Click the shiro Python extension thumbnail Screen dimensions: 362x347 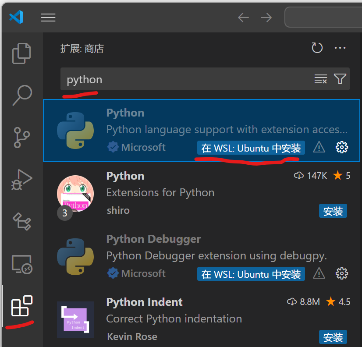click(75, 194)
